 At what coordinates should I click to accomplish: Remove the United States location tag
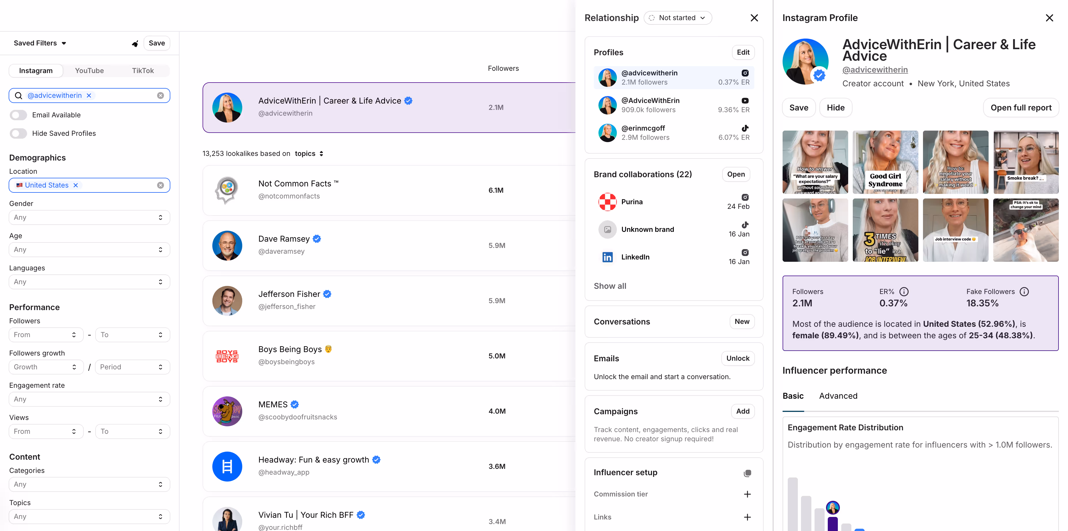tap(75, 185)
